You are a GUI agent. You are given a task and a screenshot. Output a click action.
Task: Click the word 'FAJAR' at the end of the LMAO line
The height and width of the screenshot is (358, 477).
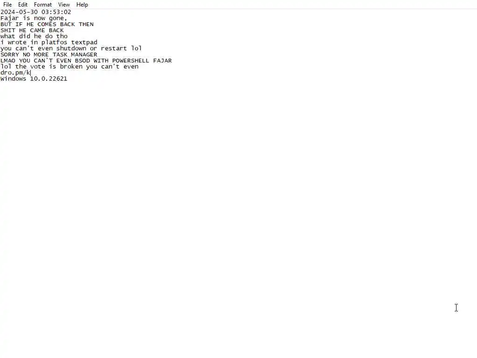click(x=163, y=61)
